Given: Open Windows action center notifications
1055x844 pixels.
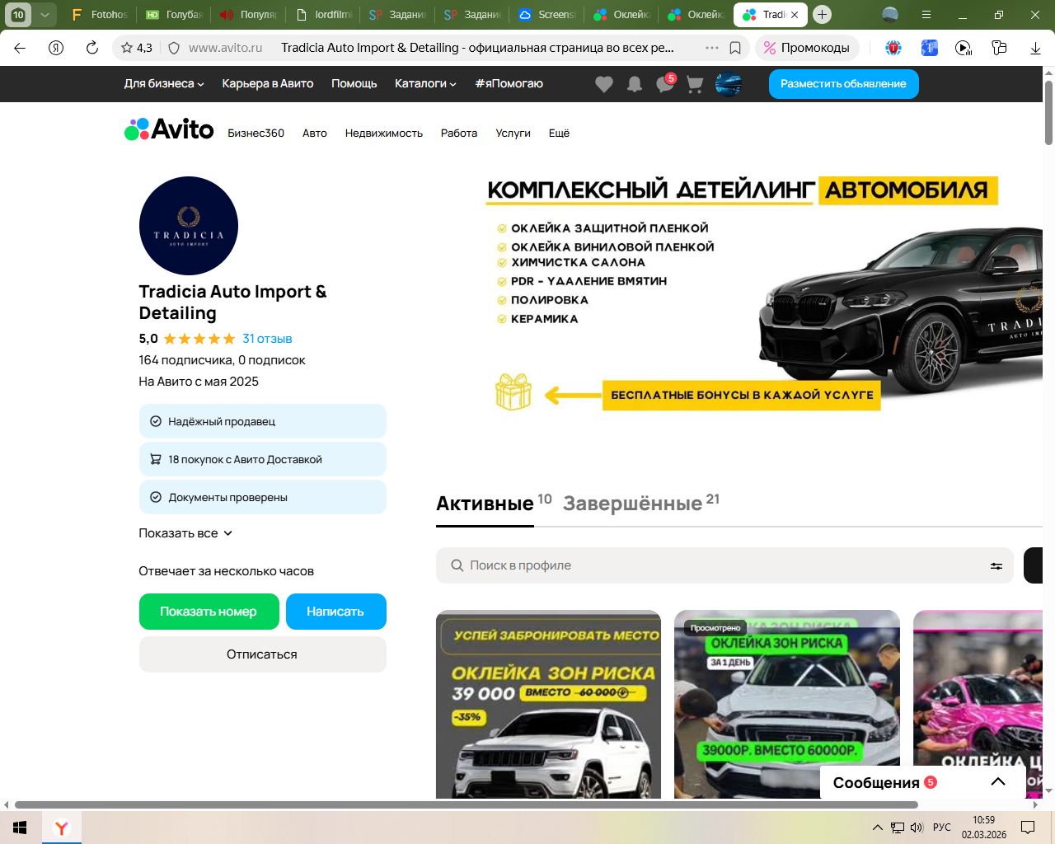Looking at the screenshot, I should click(1028, 828).
